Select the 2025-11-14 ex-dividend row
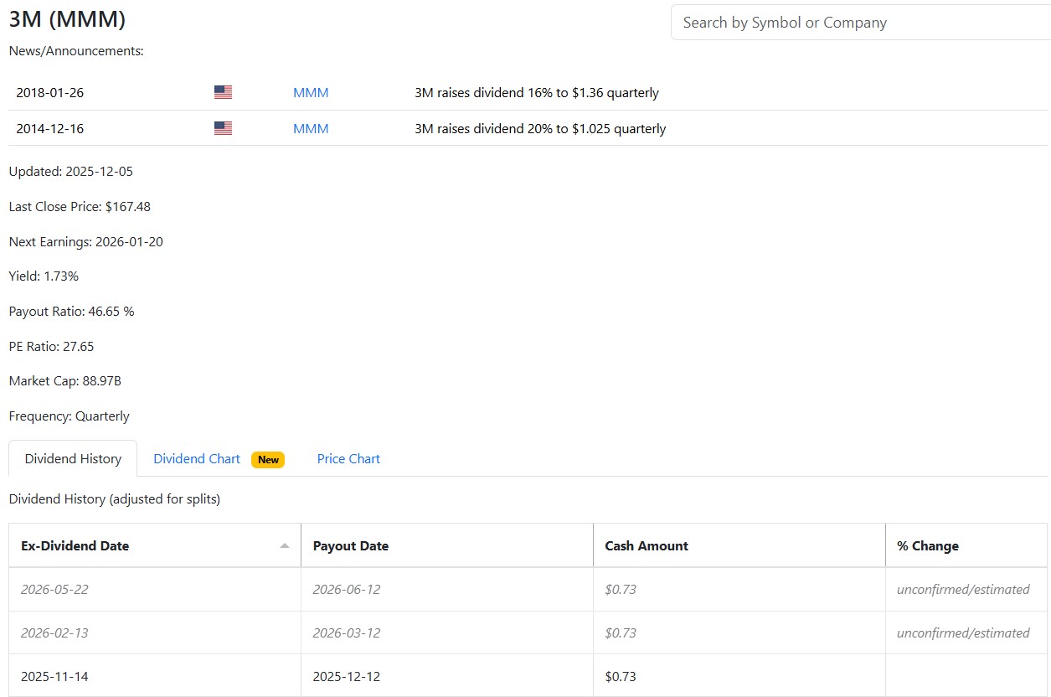Image resolution: width=1051 pixels, height=697 pixels. coord(528,675)
